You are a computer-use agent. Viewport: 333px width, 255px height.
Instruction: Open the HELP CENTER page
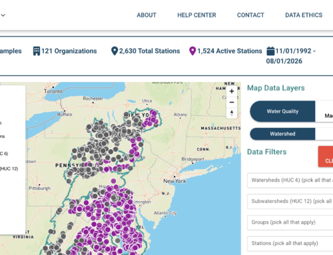click(196, 15)
